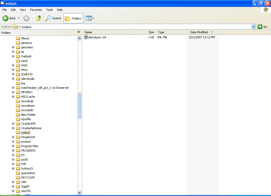This screenshot has width=271, height=196.
Task: Sort files by Date Modified column
Action: pyautogui.click(x=200, y=32)
